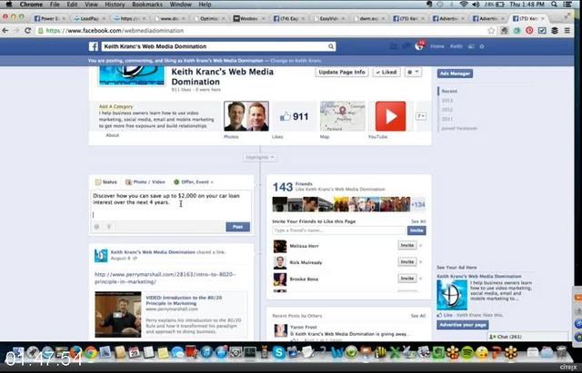Click the Update Page Info button
This screenshot has width=582, height=373.
(x=342, y=73)
